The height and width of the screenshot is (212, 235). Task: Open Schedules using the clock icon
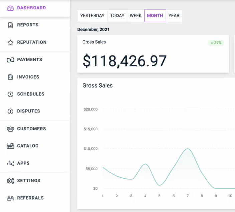[10, 94]
